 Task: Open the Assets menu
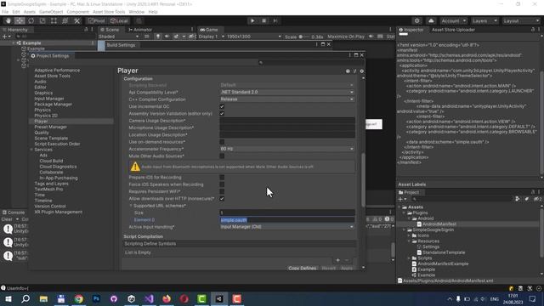[30, 12]
